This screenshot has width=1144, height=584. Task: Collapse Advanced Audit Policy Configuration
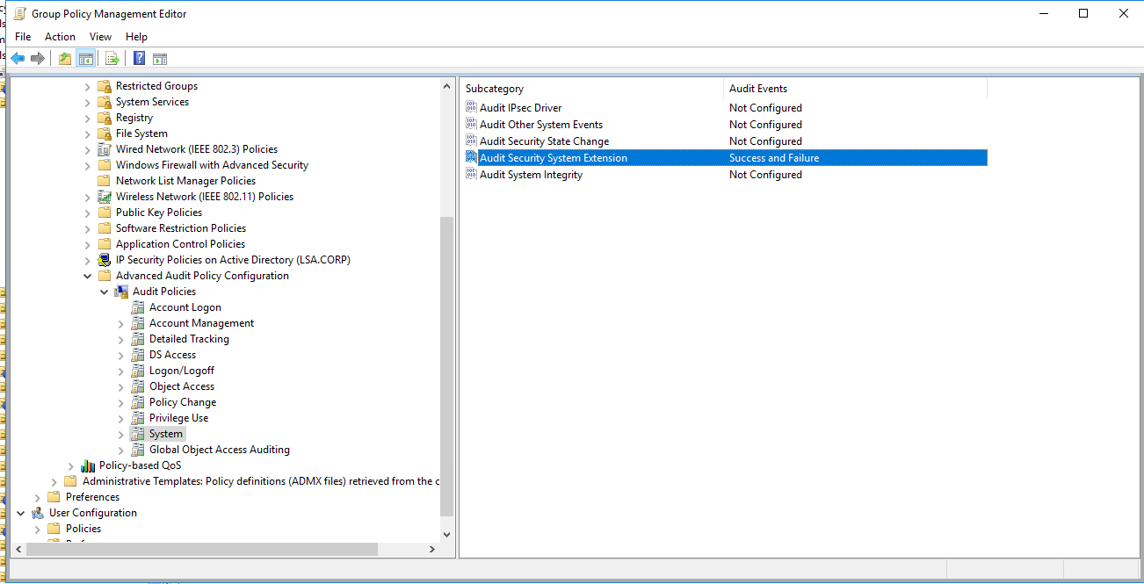88,276
